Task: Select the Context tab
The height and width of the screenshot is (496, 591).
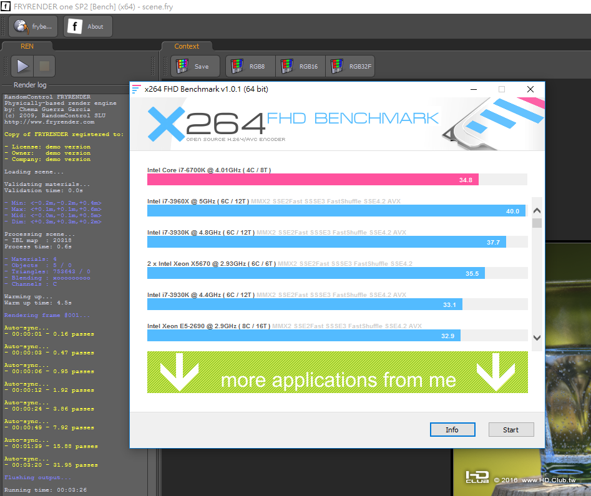Action: [187, 46]
